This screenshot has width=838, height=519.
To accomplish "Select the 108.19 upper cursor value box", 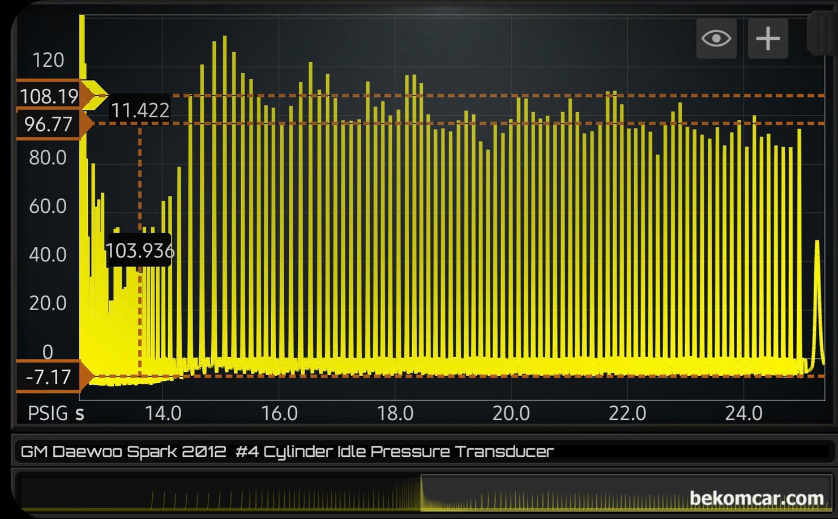I will [x=48, y=96].
